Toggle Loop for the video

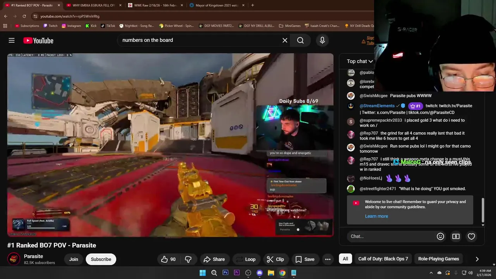pyautogui.click(x=246, y=259)
